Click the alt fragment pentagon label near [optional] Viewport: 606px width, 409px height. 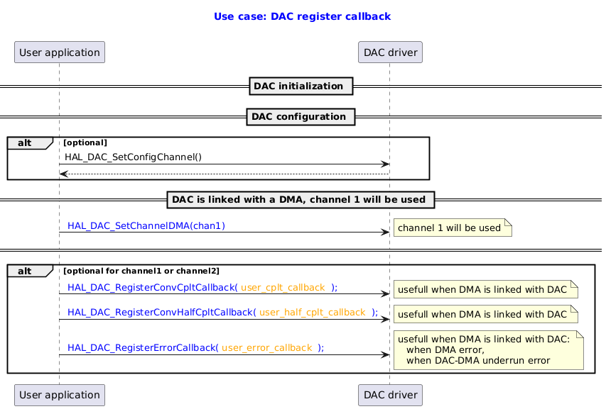[23, 142]
